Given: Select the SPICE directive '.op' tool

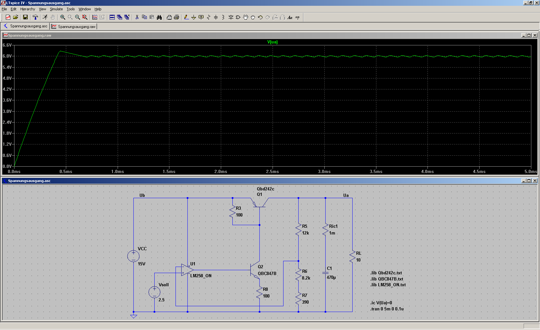Looking at the screenshot, I should coord(297,17).
